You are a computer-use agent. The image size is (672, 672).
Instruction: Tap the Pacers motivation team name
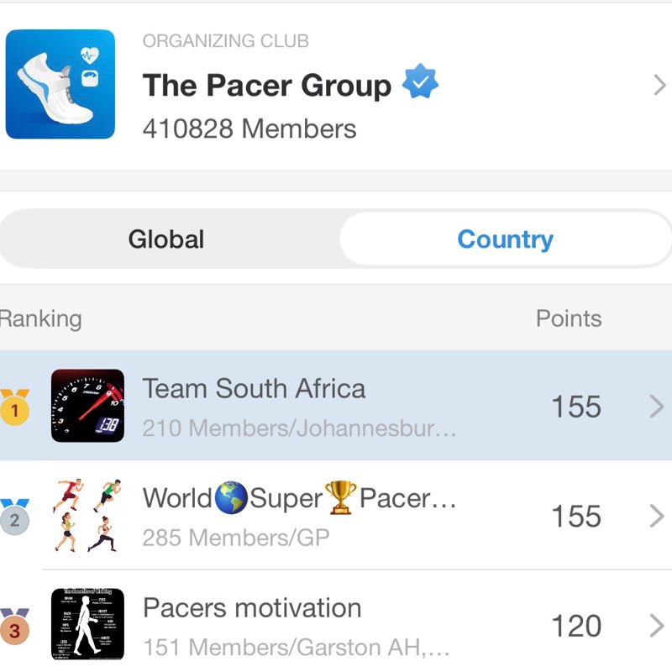coord(252,607)
